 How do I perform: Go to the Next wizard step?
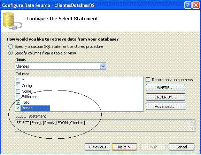pos(124,147)
